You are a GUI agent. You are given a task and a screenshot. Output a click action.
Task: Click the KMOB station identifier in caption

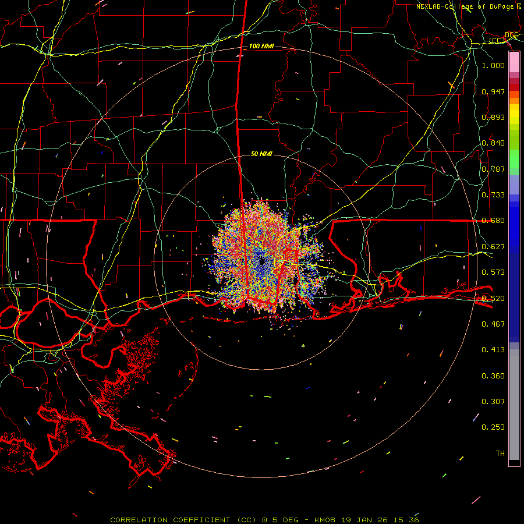point(326,520)
